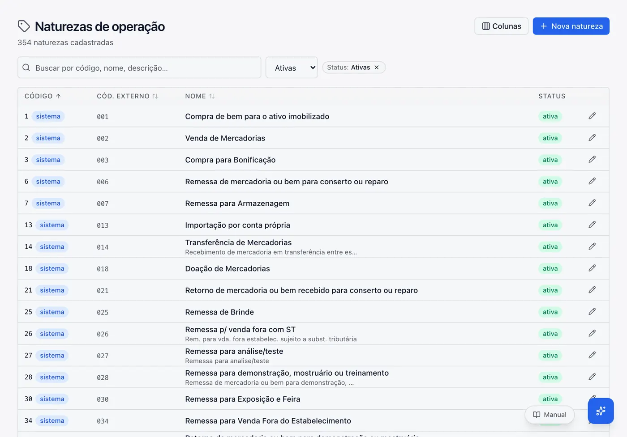Sort the table by Nome

(200, 96)
